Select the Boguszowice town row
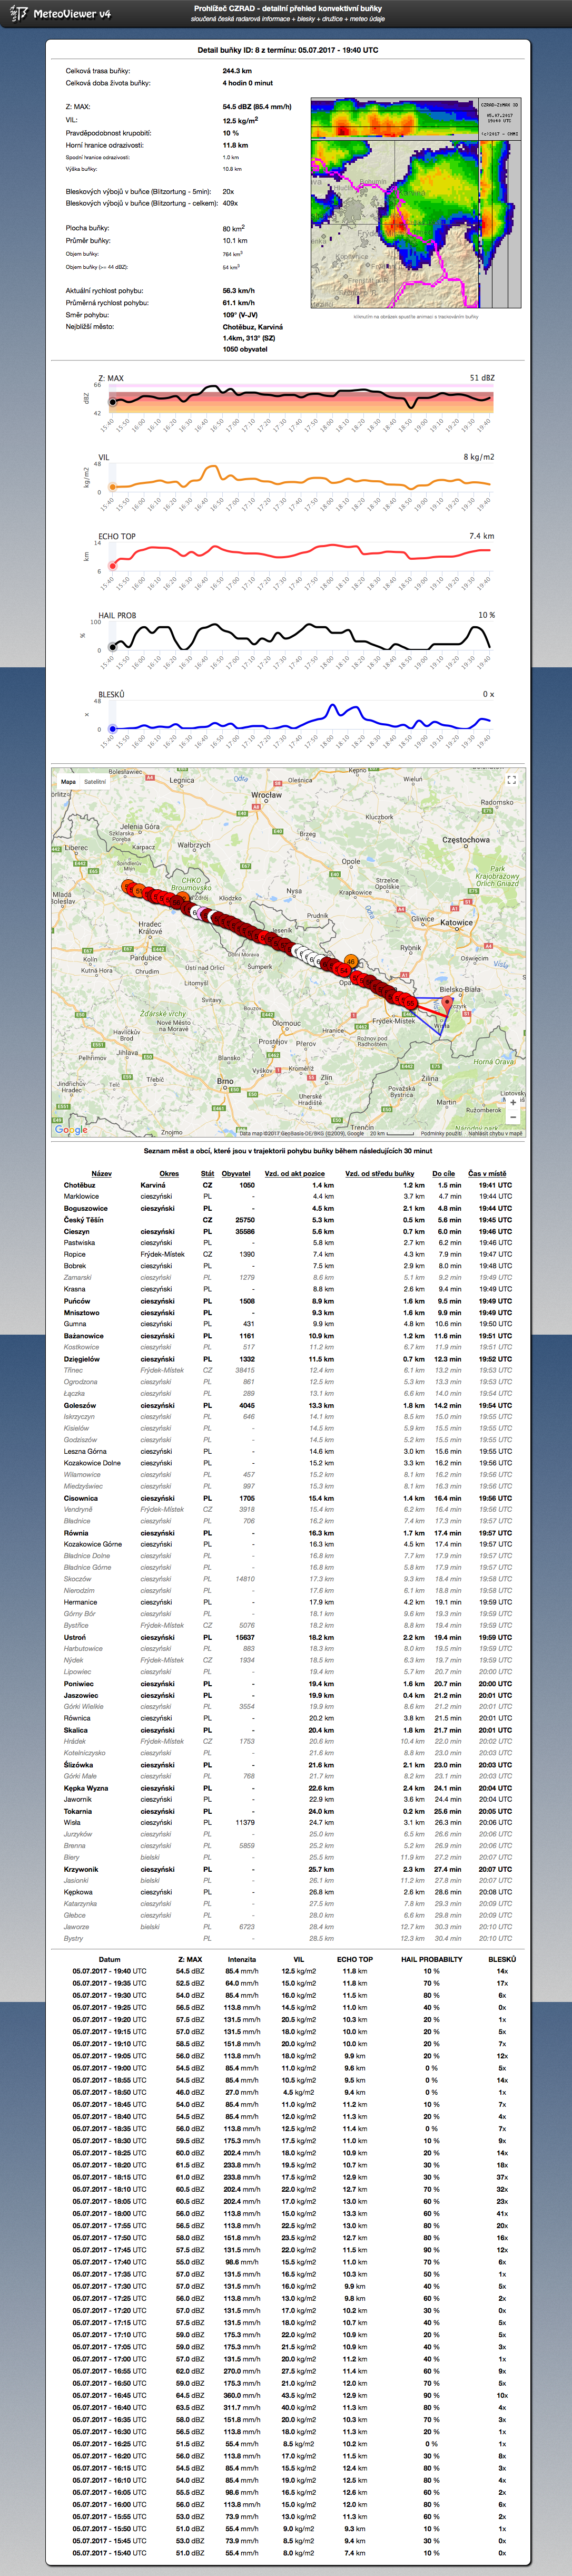Image resolution: width=572 pixels, height=2576 pixels. pos(287,1208)
